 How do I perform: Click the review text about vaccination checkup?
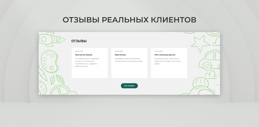tap(167, 61)
